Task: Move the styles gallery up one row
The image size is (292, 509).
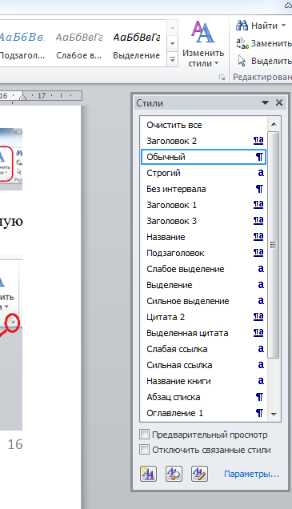Action: tap(173, 27)
